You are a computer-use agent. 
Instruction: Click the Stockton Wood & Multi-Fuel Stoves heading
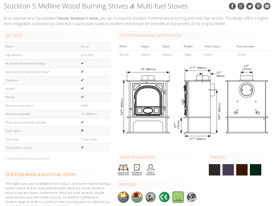point(41,174)
